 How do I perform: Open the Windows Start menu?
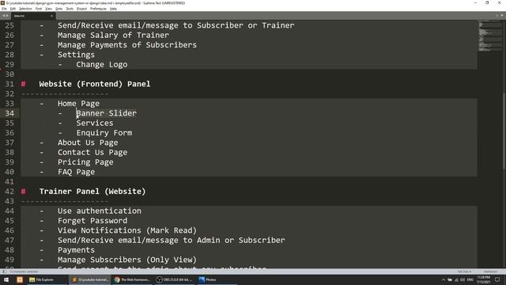[x=6, y=279]
